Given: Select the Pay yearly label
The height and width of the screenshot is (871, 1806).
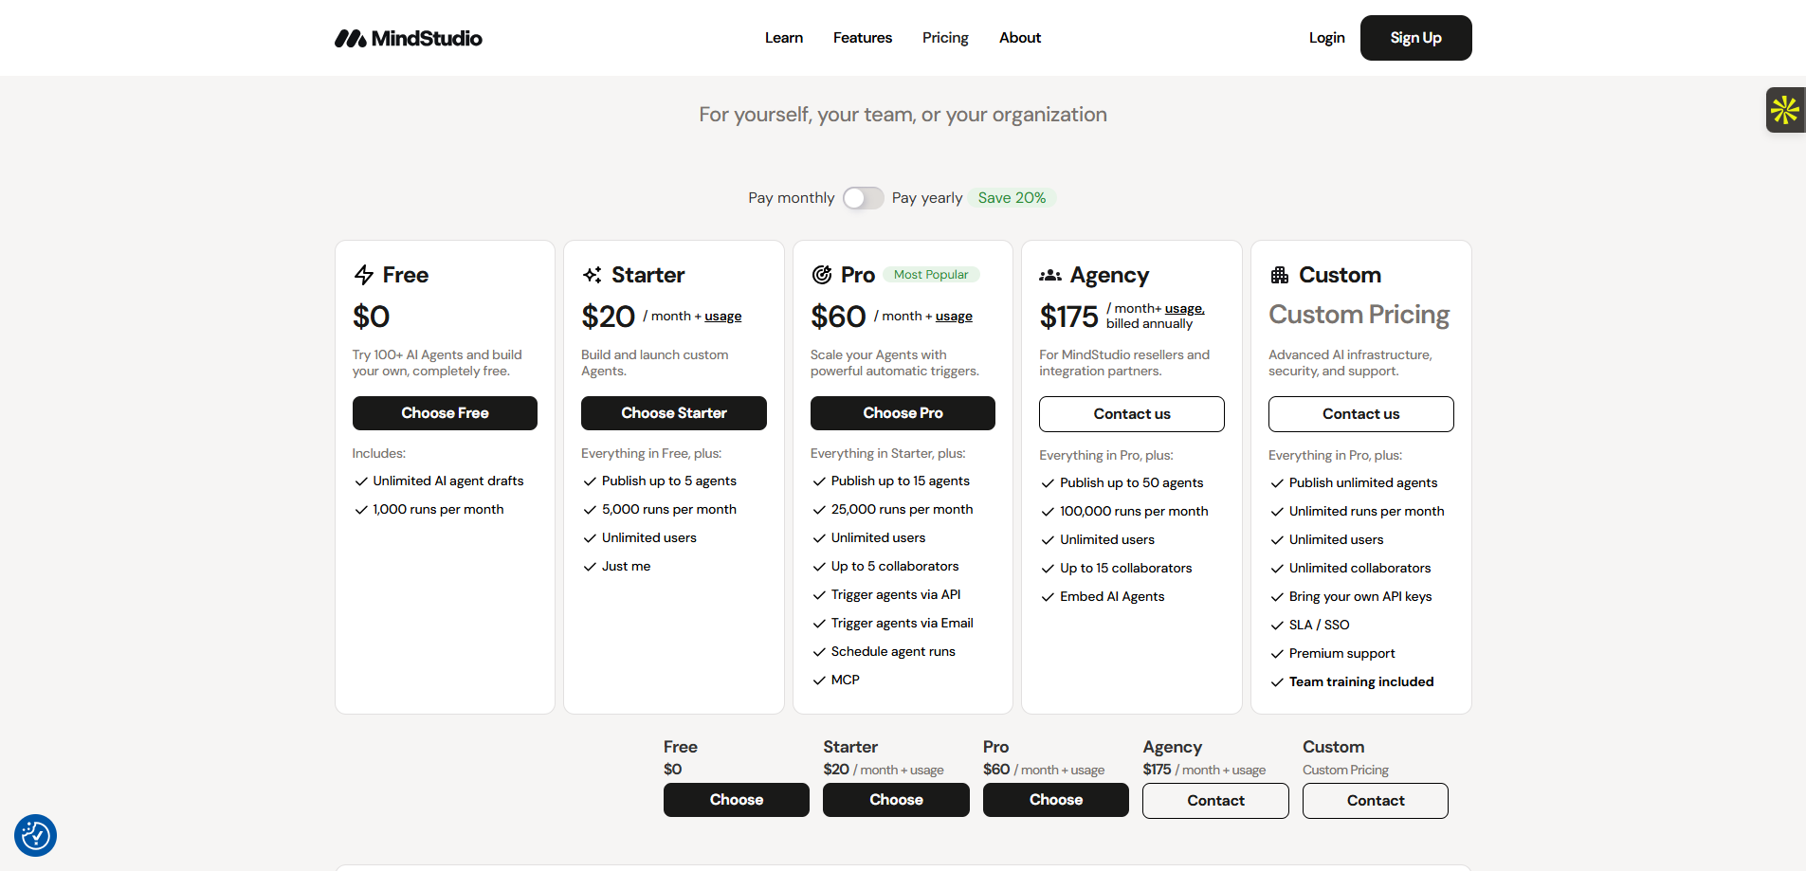Looking at the screenshot, I should (x=927, y=198).
